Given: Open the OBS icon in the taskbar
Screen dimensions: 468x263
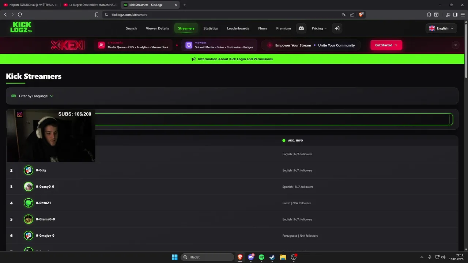Looking at the screenshot, I should coord(294,257).
